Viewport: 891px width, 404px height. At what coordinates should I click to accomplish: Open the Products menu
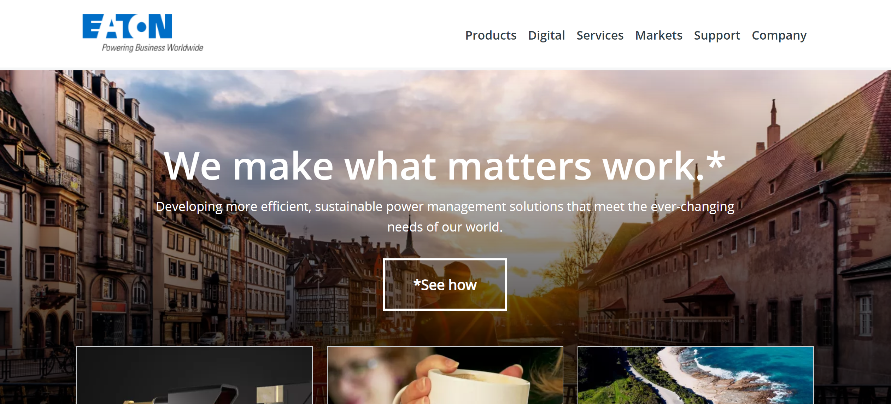[x=491, y=35]
